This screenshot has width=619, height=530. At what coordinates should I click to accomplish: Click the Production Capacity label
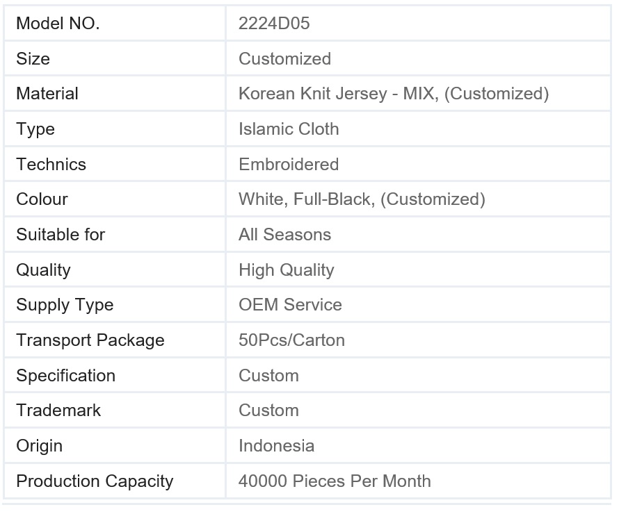(x=95, y=481)
